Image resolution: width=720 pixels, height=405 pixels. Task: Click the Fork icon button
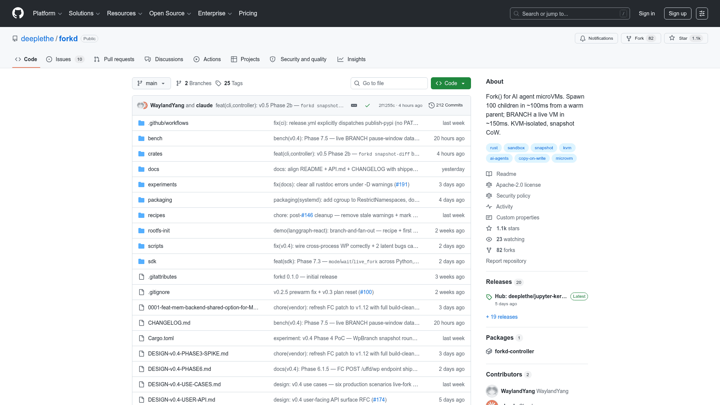point(641,38)
